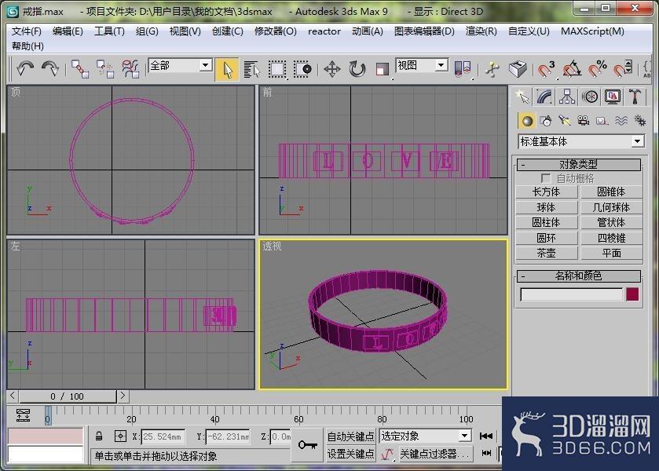Click the object name input field

(571, 294)
